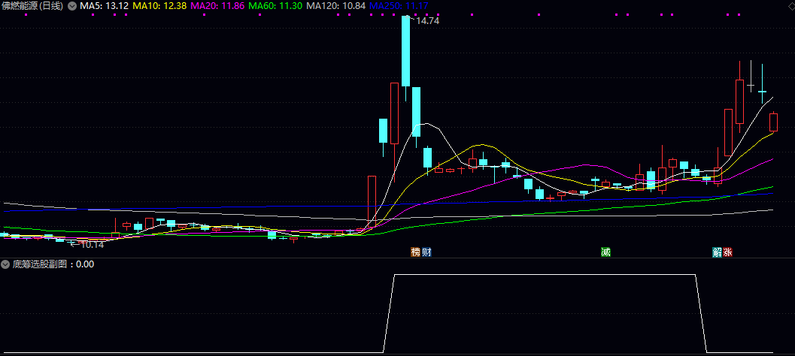Screen dimensions: 795x356
Task: Click the blue 财 financial report marker
Action: (426, 252)
